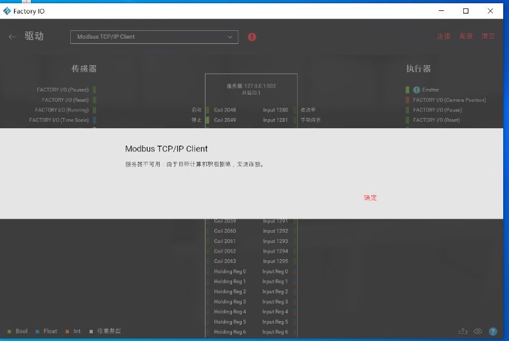Click the 连接 connect link

[x=444, y=36]
